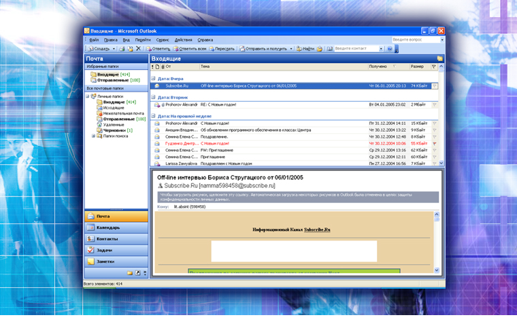Open the dropdown arrow beside Создать
The height and width of the screenshot is (326, 517).
point(114,49)
